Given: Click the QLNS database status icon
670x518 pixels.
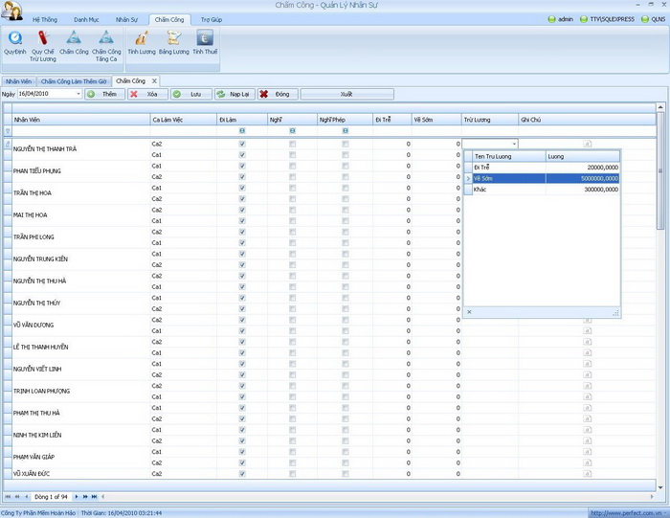Looking at the screenshot, I should click(645, 19).
